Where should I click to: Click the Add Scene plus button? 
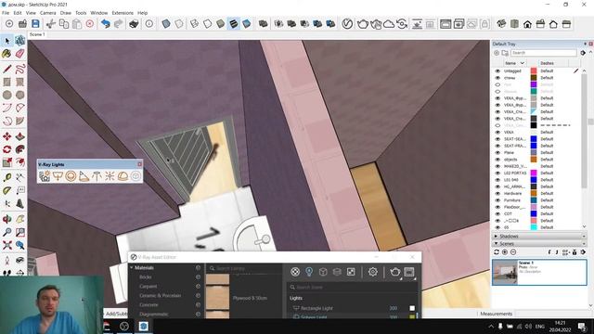(x=505, y=252)
